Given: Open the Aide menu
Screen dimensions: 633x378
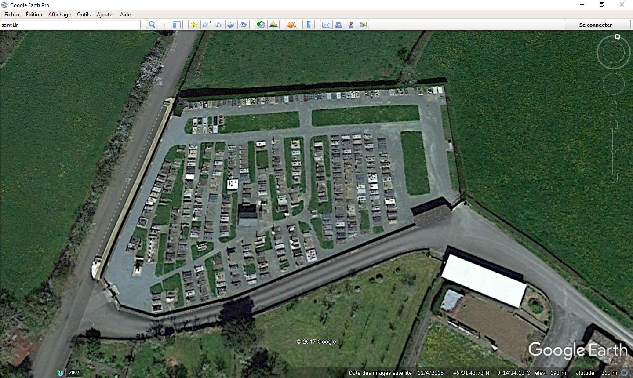Looking at the screenshot, I should 125,14.
